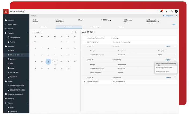This screenshot has width=191, height=116.
Task: Expand Copies for 12:43:06 PM incremental
Action: [168, 46]
